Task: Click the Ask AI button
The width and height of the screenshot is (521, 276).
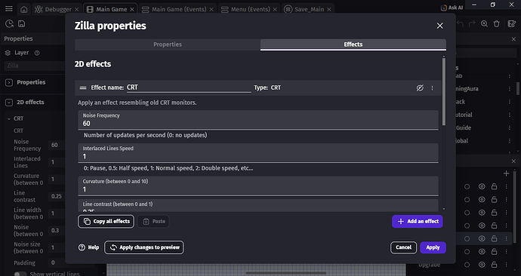Action: click(x=452, y=8)
